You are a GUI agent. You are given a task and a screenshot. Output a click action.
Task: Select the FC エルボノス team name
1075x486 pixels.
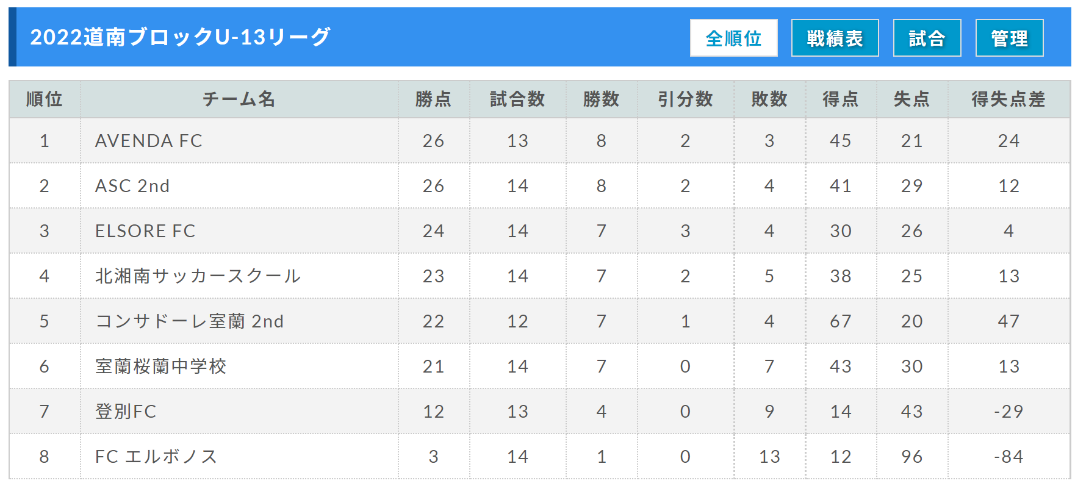coord(156,457)
